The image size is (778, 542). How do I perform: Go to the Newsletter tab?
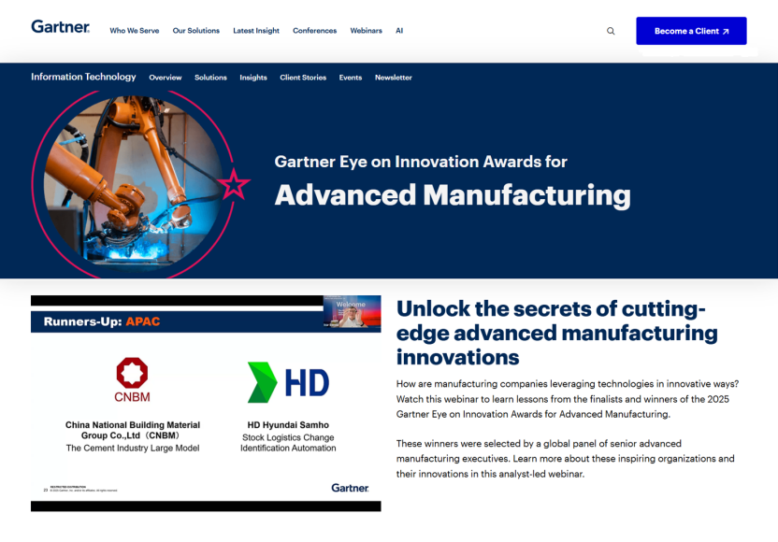pos(394,78)
